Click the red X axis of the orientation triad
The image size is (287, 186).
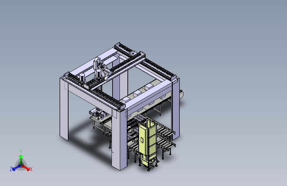26,168
